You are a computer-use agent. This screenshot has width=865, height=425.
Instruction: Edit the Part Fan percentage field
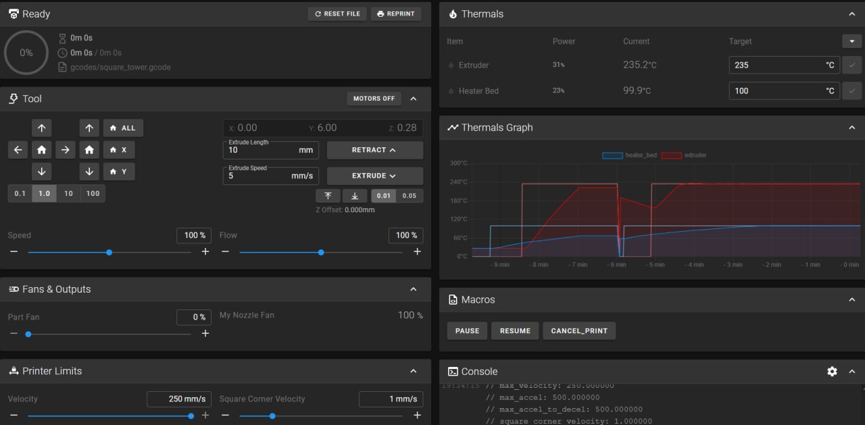(195, 317)
